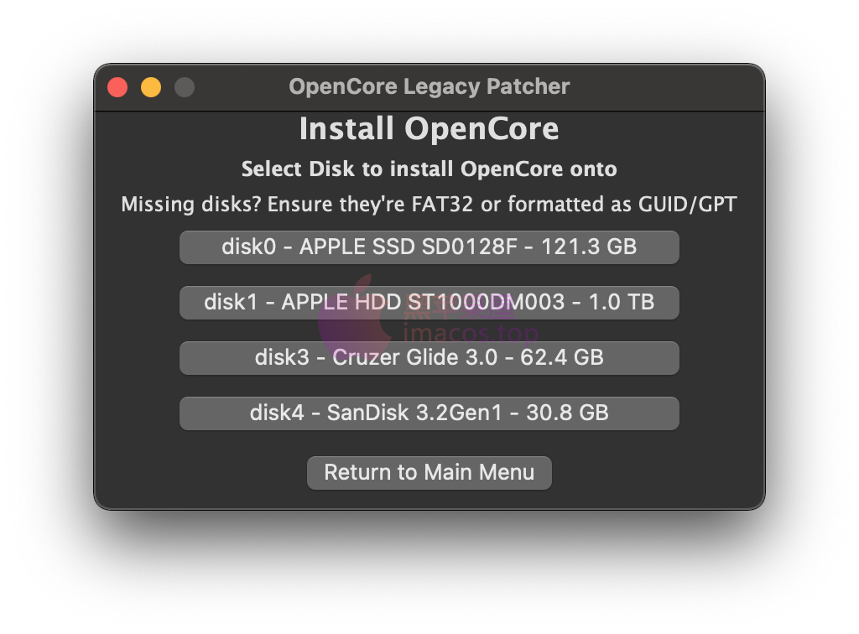The width and height of the screenshot is (859, 634).
Task: Pick disk4 SanDisk 3.2Gen1
Action: tap(429, 413)
